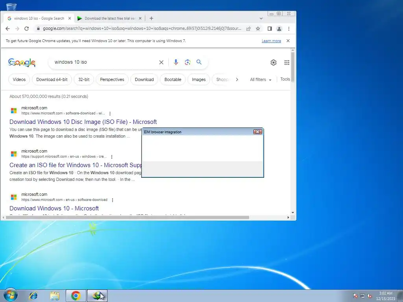Image resolution: width=403 pixels, height=302 pixels.
Task: Click the horizontal scrollbar right arrow
Action: pos(288,217)
